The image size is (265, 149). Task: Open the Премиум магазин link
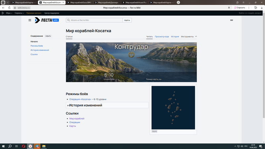tap(34, 13)
